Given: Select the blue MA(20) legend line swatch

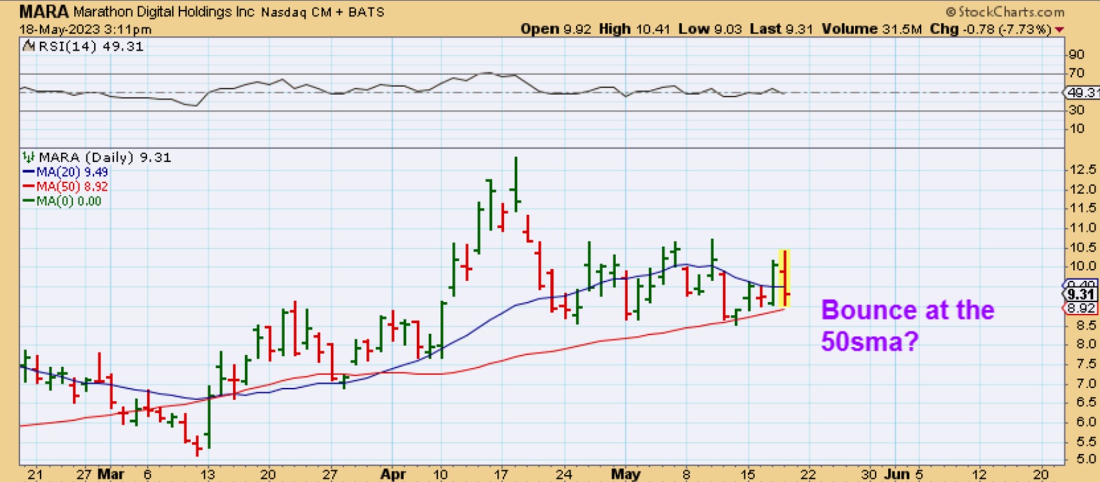Looking at the screenshot, I should tap(28, 172).
